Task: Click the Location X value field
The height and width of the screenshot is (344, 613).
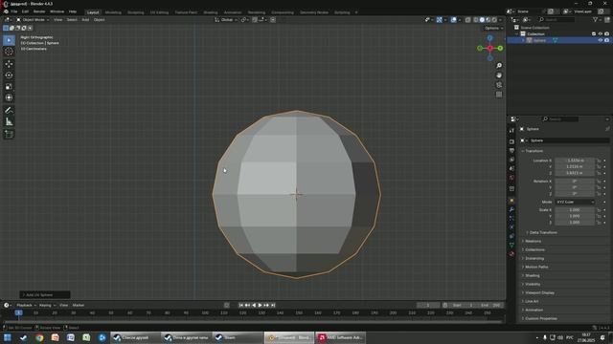Action: tap(575, 161)
